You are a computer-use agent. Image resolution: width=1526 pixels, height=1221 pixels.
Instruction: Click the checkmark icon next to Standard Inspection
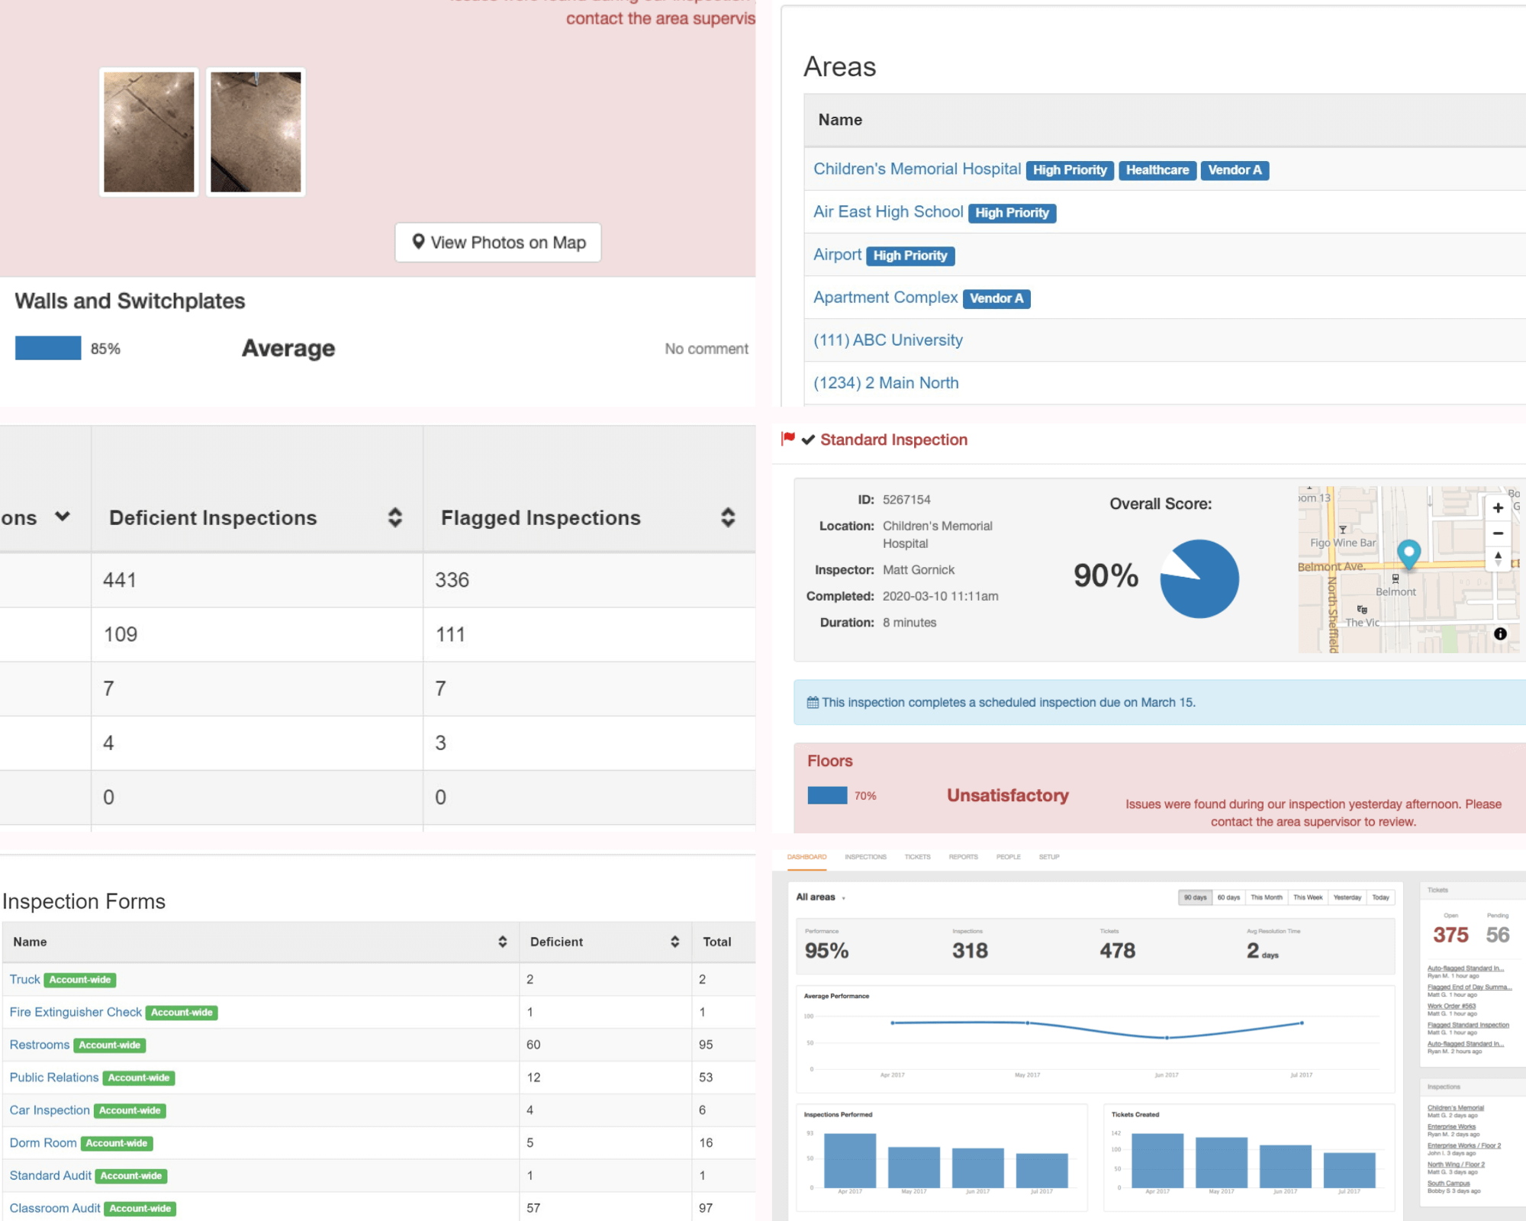tap(807, 440)
